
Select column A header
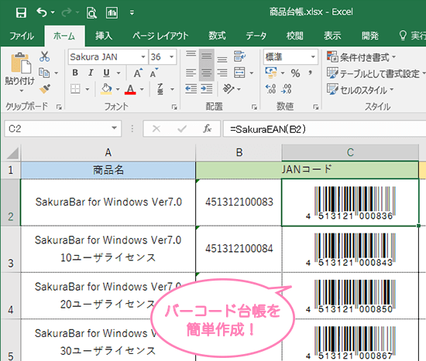pyautogui.click(x=108, y=152)
